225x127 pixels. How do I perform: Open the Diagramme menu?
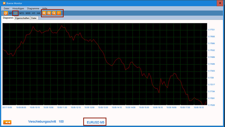[x=33, y=8]
